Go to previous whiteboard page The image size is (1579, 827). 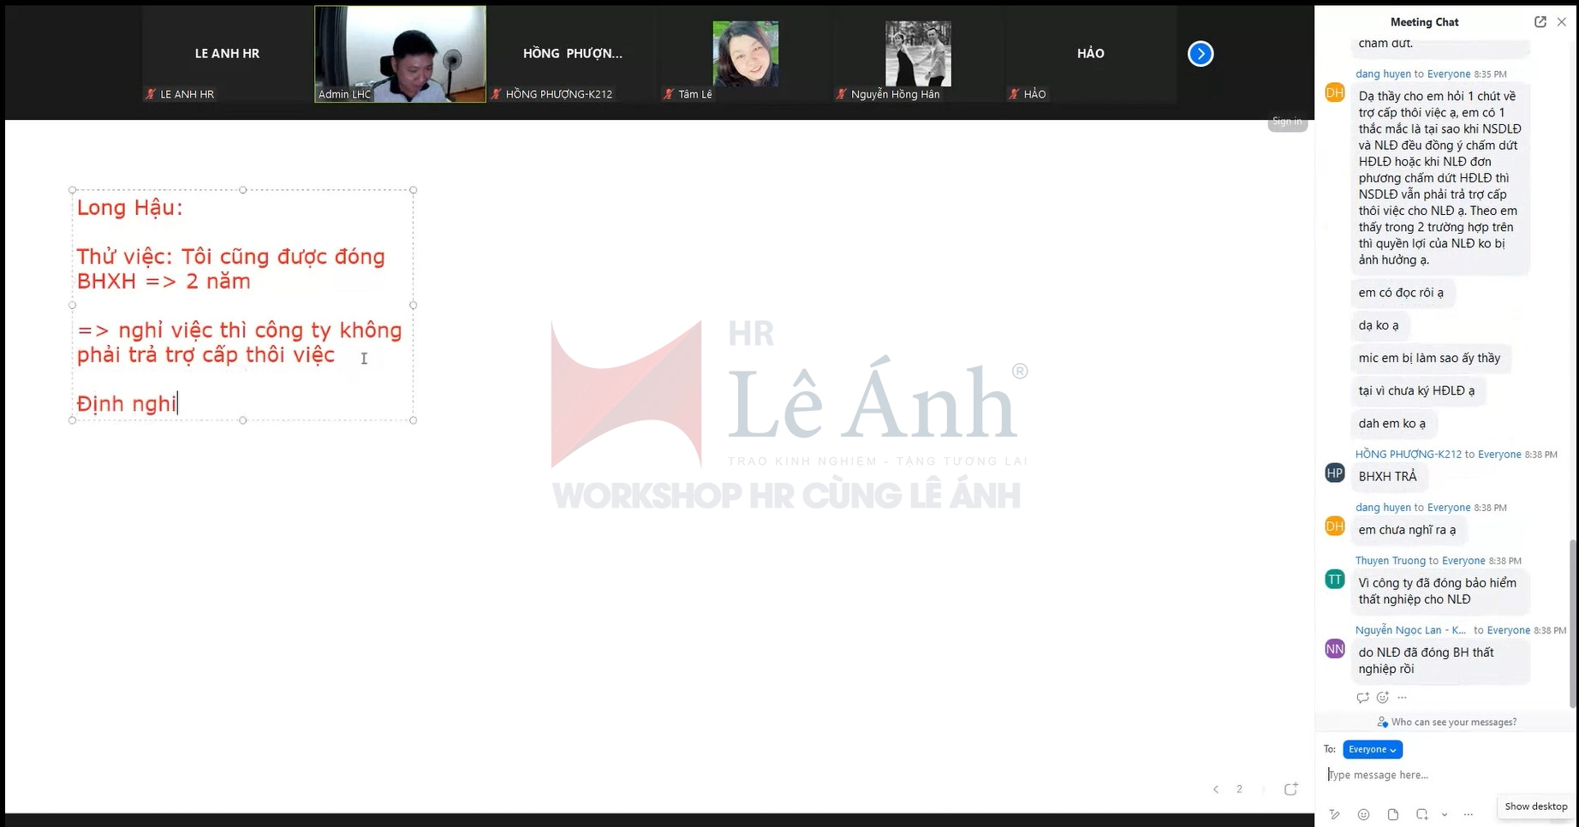pyautogui.click(x=1216, y=789)
